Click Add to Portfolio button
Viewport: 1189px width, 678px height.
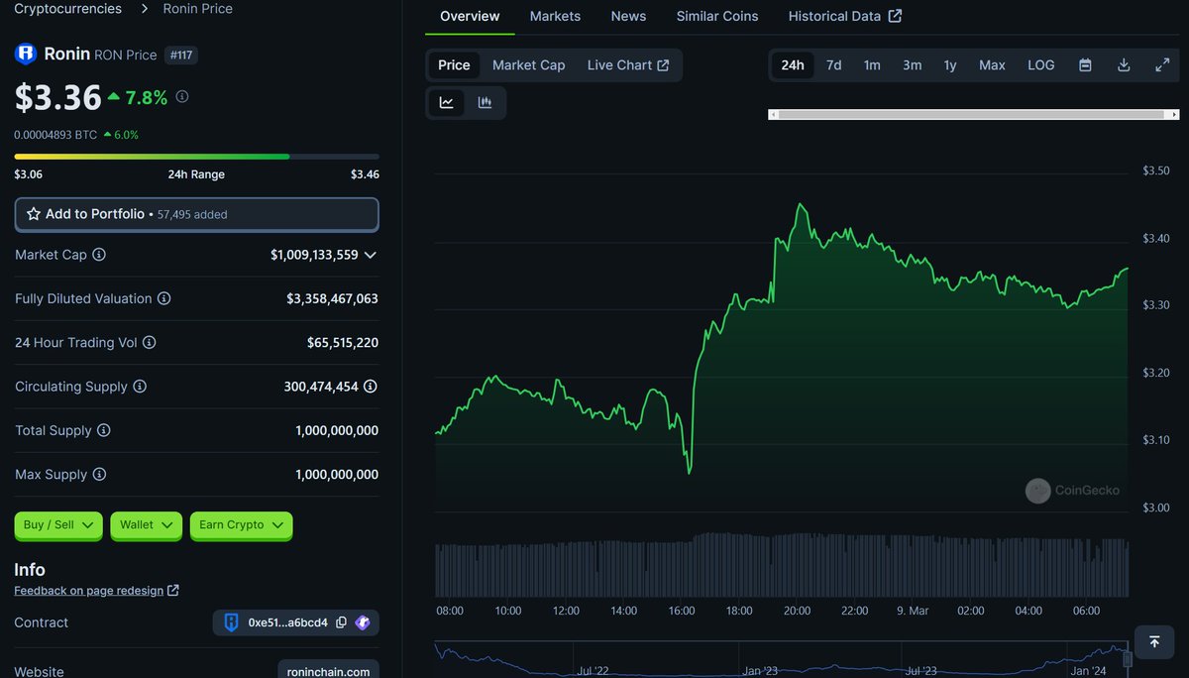196,214
